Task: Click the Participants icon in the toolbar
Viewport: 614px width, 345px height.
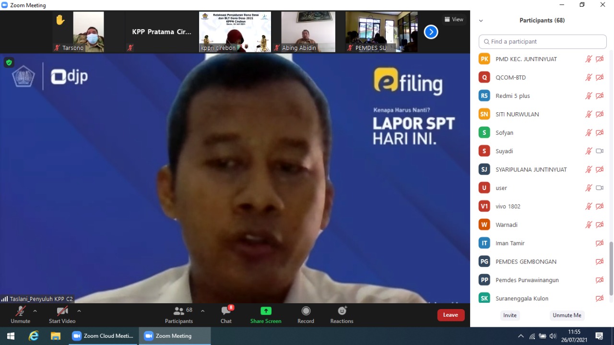Action: coord(179,311)
